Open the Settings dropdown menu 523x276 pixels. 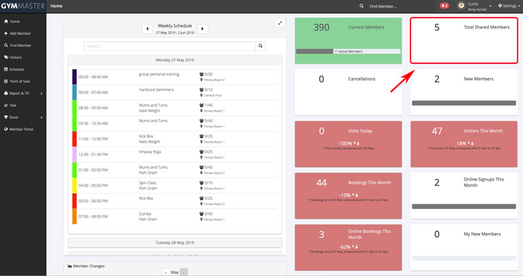509,6
